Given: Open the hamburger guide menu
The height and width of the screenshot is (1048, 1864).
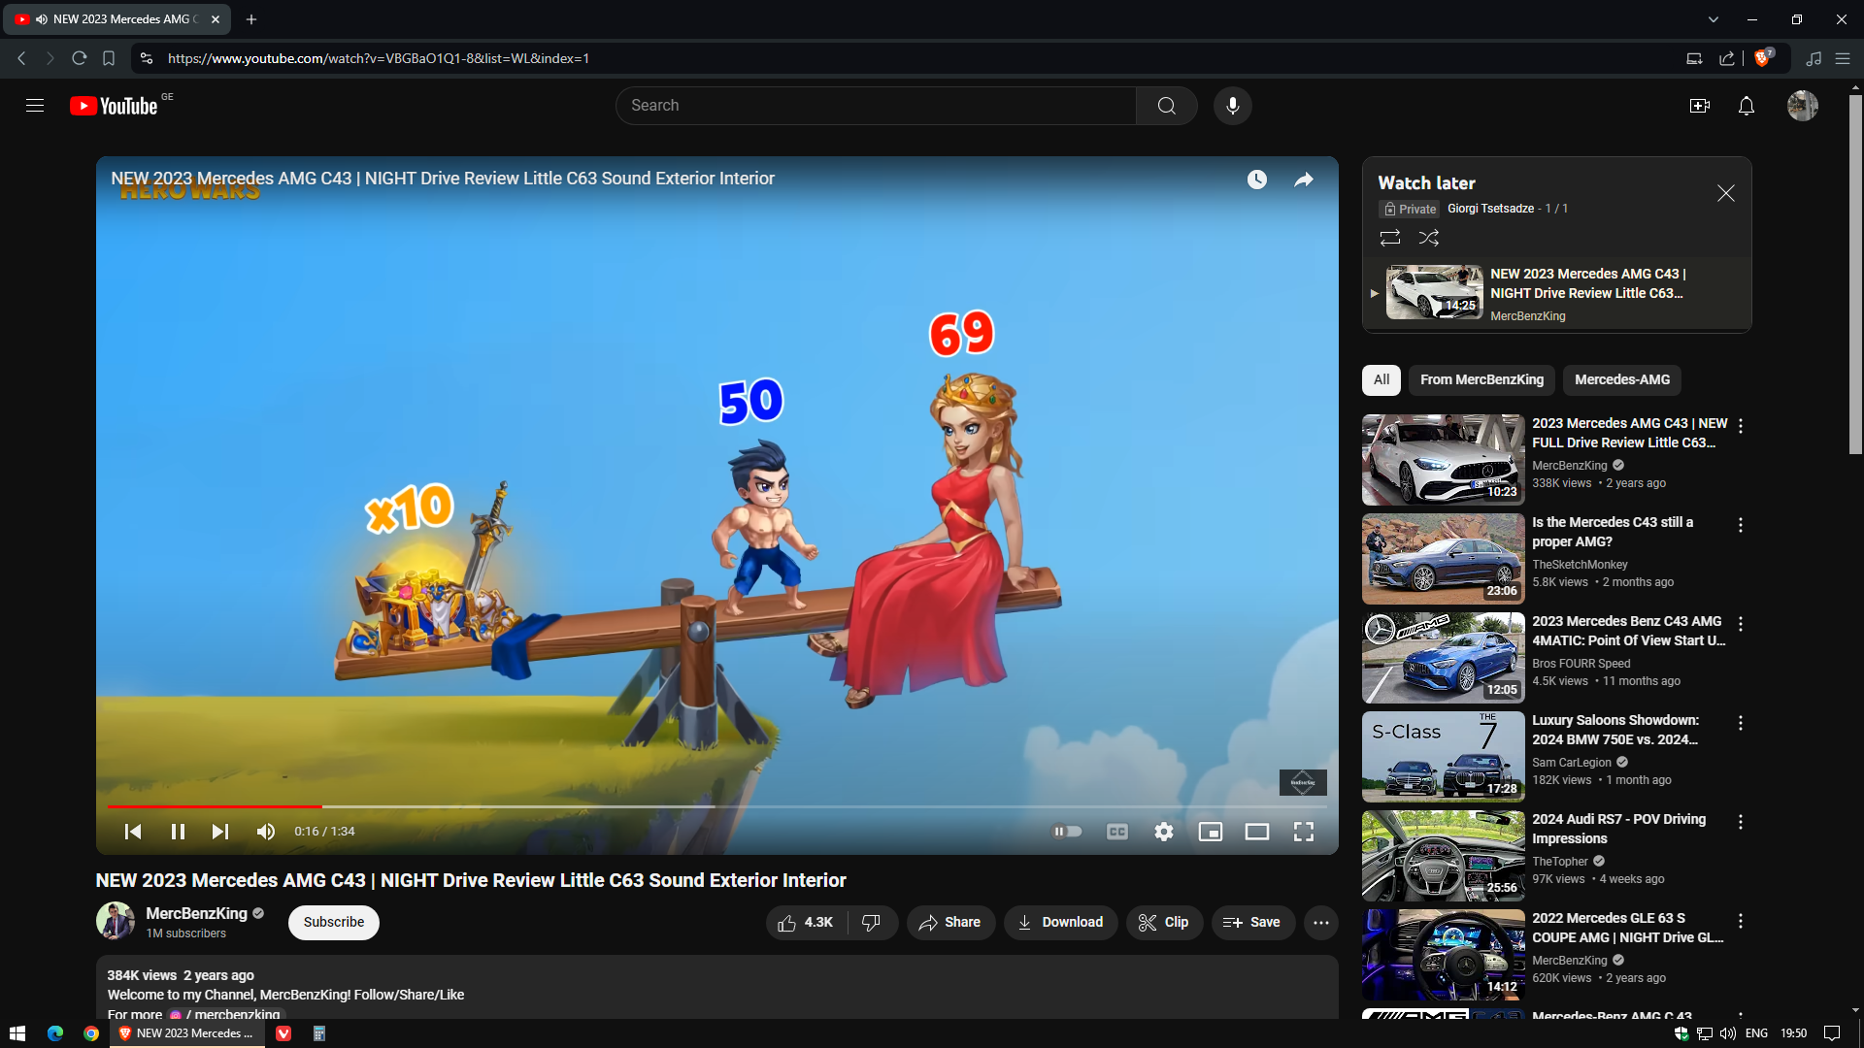Looking at the screenshot, I should (x=35, y=106).
